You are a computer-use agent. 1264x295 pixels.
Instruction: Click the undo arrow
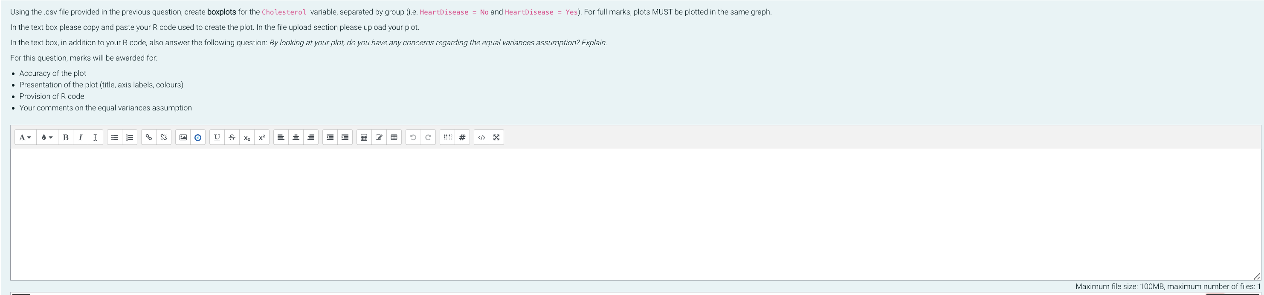413,137
